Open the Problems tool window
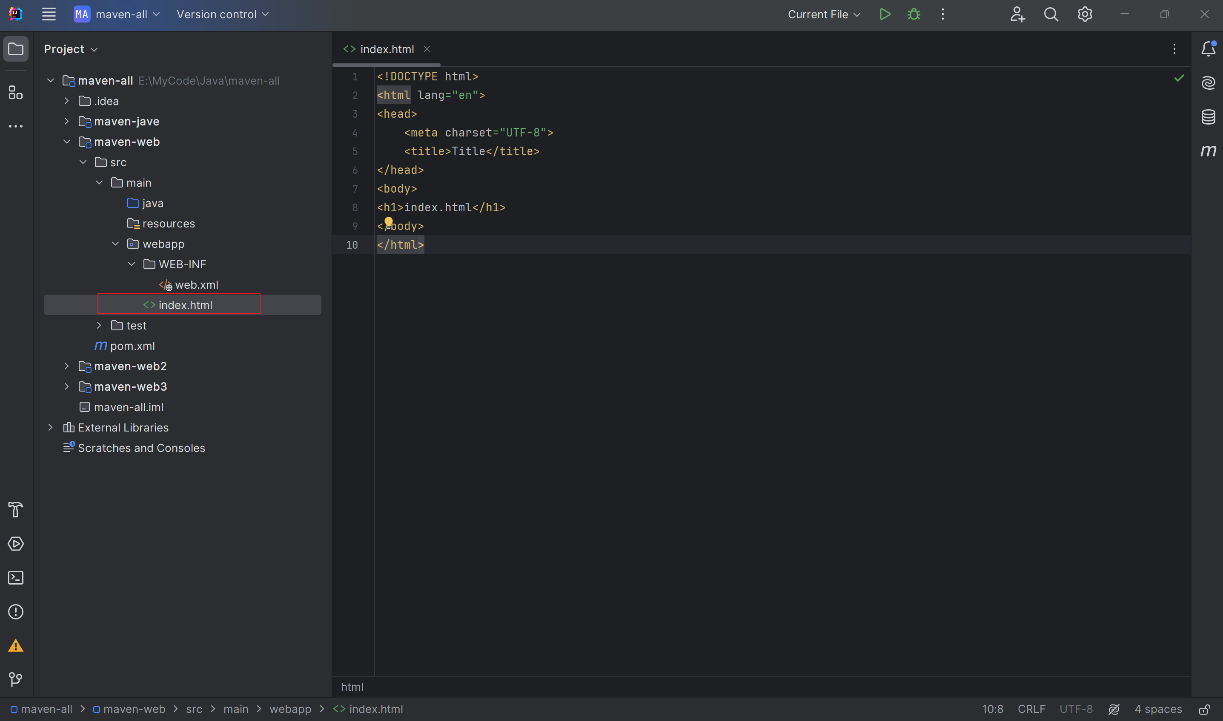The width and height of the screenshot is (1223, 721). 16,612
